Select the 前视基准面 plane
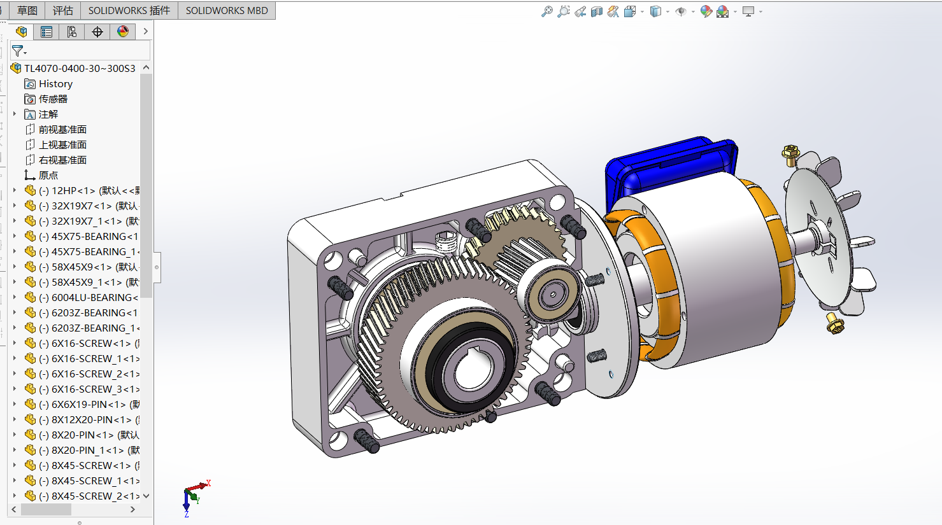Image resolution: width=942 pixels, height=525 pixels. [62, 129]
